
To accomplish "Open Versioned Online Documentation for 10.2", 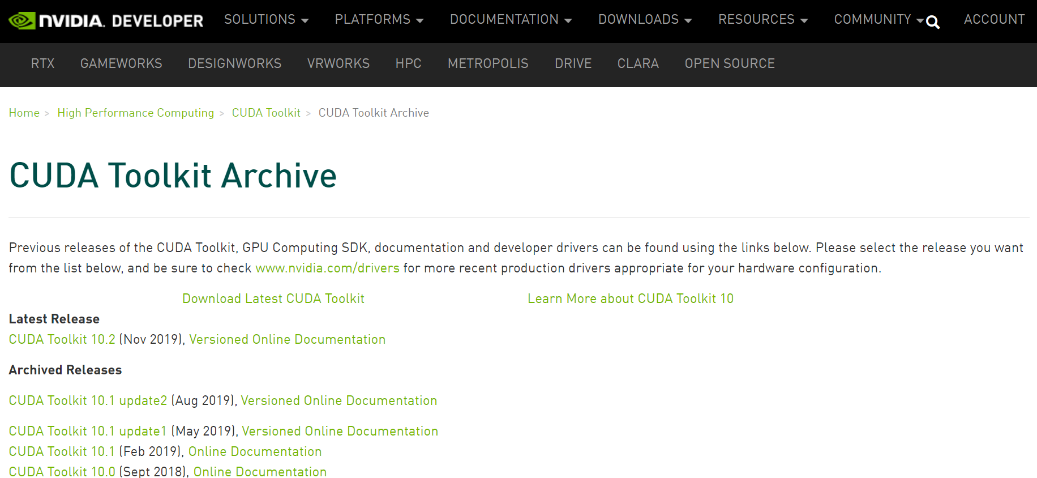I will [287, 339].
